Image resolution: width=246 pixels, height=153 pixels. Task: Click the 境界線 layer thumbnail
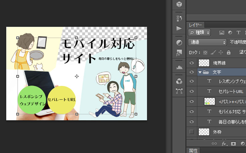point(204,63)
